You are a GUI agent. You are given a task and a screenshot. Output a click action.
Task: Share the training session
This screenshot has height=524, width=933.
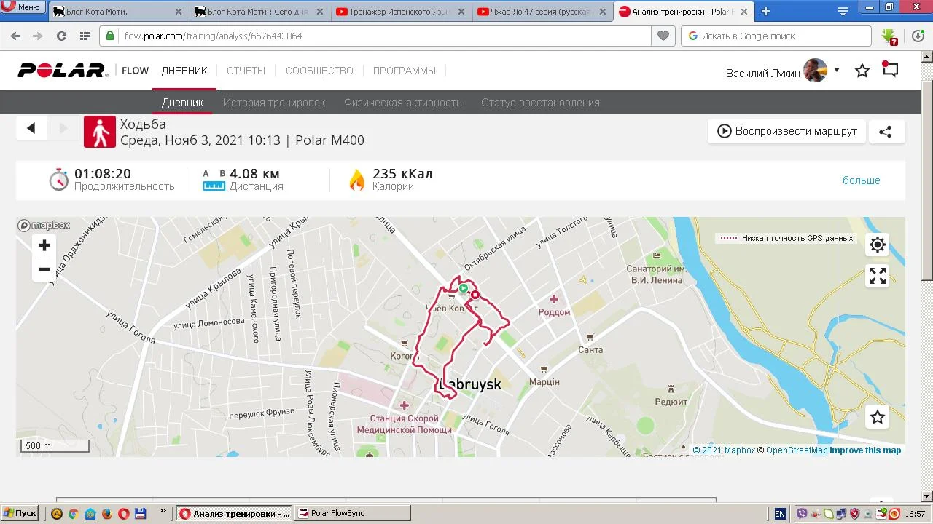click(x=886, y=132)
